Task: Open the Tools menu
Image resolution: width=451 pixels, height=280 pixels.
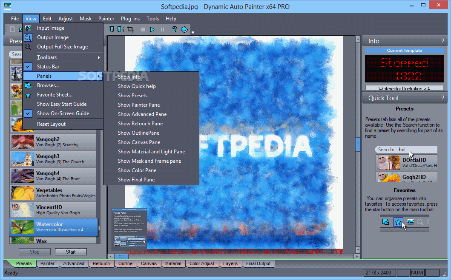Action: click(x=152, y=19)
